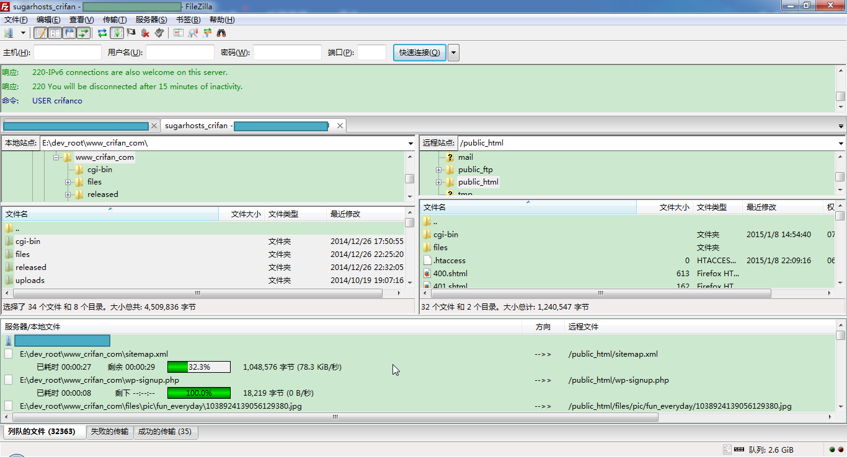Click the 用户名(U) username input field
The height and width of the screenshot is (457, 847).
tap(180, 53)
